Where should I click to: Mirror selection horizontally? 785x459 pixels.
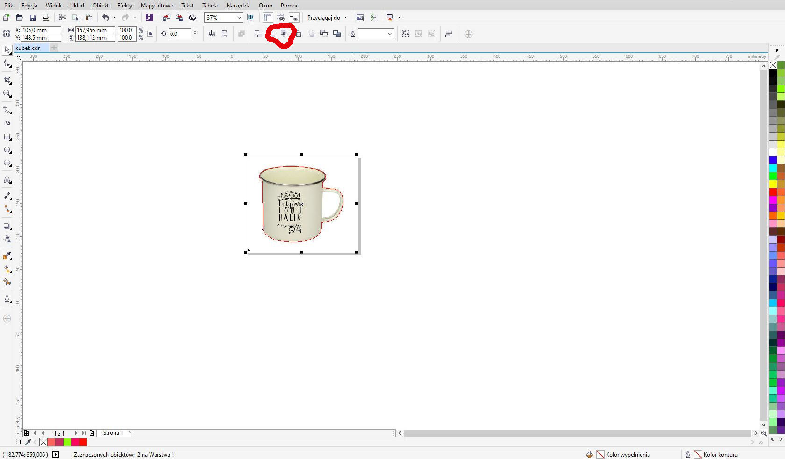pyautogui.click(x=211, y=34)
